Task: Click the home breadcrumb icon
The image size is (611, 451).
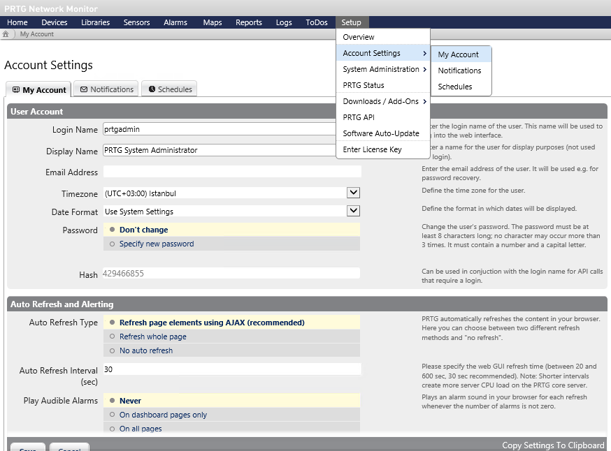Action: (x=6, y=34)
